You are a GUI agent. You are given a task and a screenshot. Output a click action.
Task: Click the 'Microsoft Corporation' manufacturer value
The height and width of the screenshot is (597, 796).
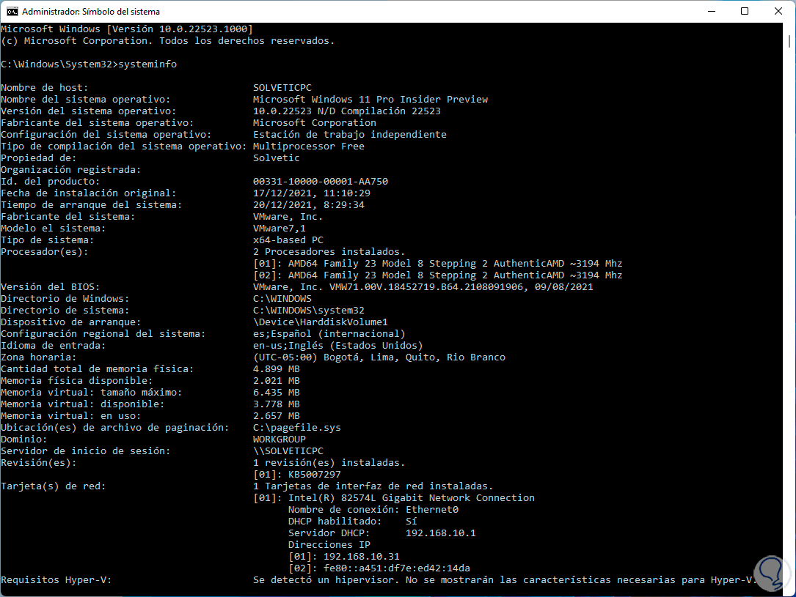click(315, 122)
